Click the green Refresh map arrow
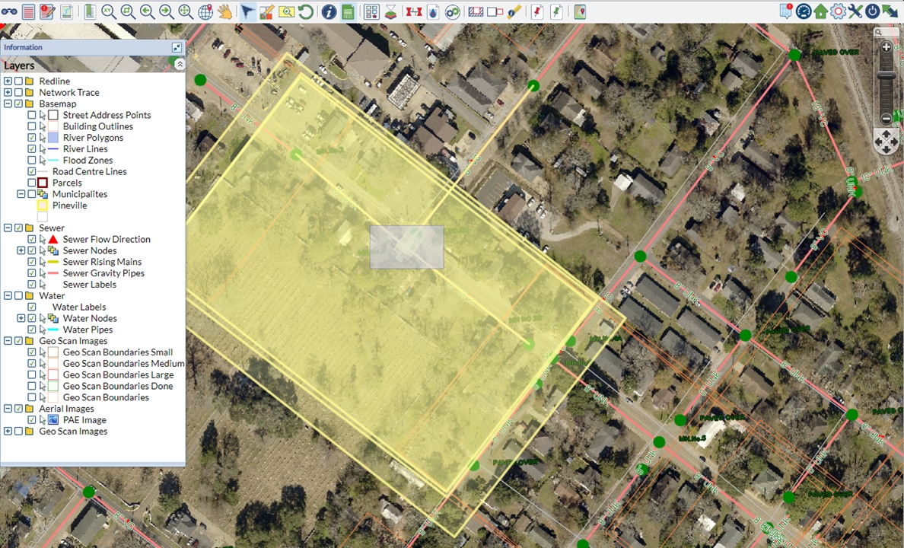904x548 pixels. pyautogui.click(x=305, y=11)
